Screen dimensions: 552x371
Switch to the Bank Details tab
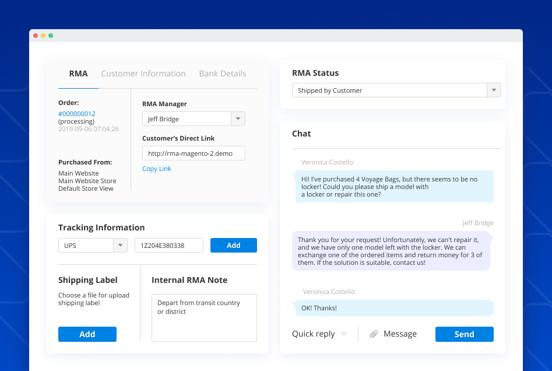[x=222, y=73]
